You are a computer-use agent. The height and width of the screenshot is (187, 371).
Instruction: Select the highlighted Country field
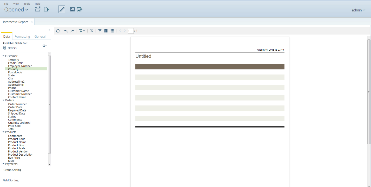pos(26,69)
